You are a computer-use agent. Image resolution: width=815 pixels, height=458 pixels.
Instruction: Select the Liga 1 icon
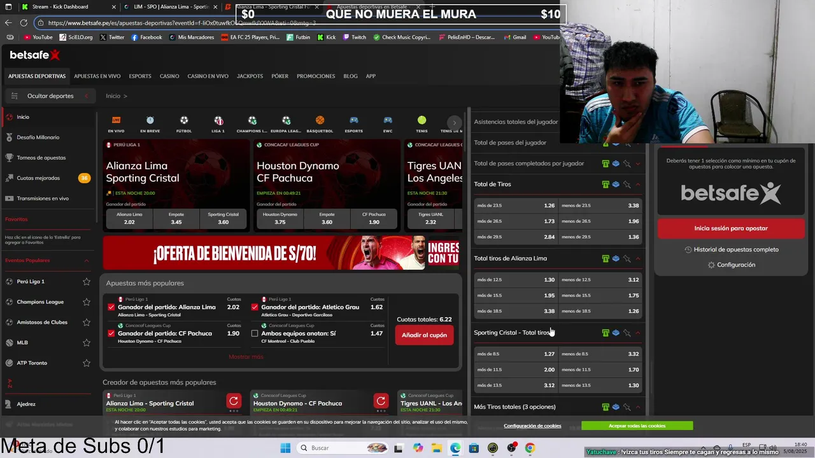[x=218, y=120]
